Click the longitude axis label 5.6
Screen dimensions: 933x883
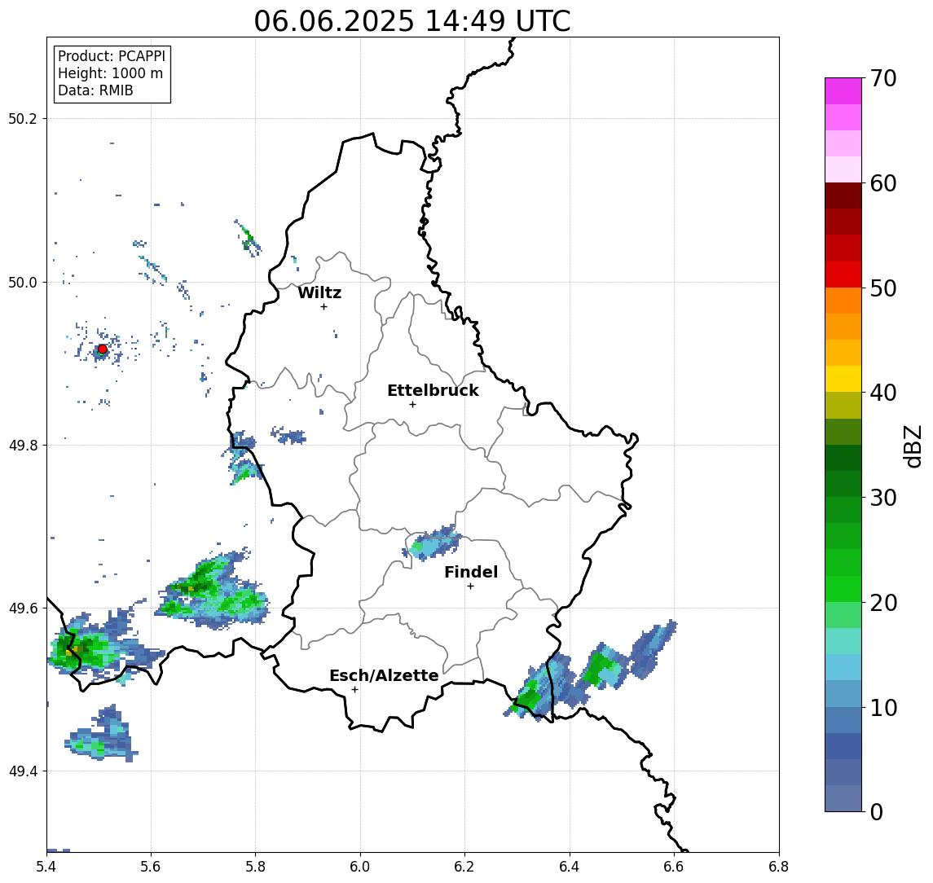coord(151,867)
